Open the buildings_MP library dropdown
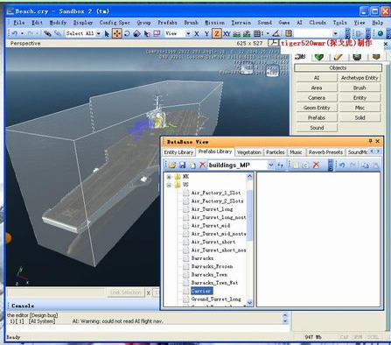Screen dimensions: 391x345 tap(271, 165)
